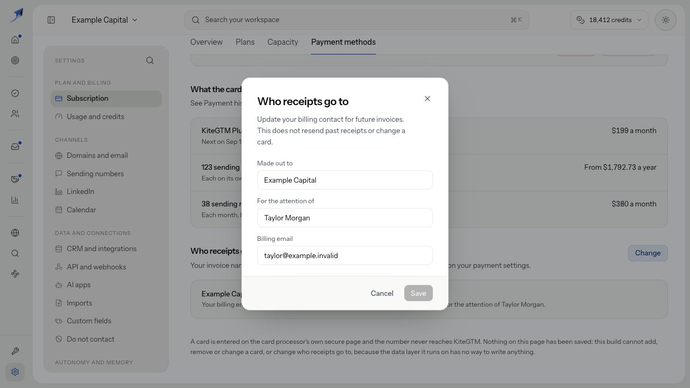Viewport: 690px width, 388px height.
Task: Switch to the Overview tab
Action: coord(206,42)
